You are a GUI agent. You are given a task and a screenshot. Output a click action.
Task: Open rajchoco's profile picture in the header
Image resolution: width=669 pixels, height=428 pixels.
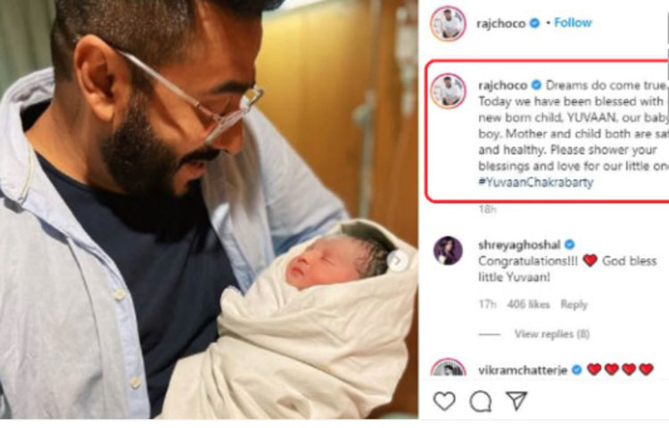click(448, 23)
